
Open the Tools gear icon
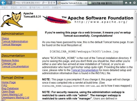click(135, 3)
